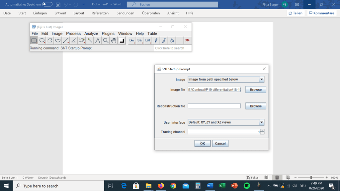Open the magnifying glass zoom tool
The height and width of the screenshot is (191, 340).
[x=106, y=40]
